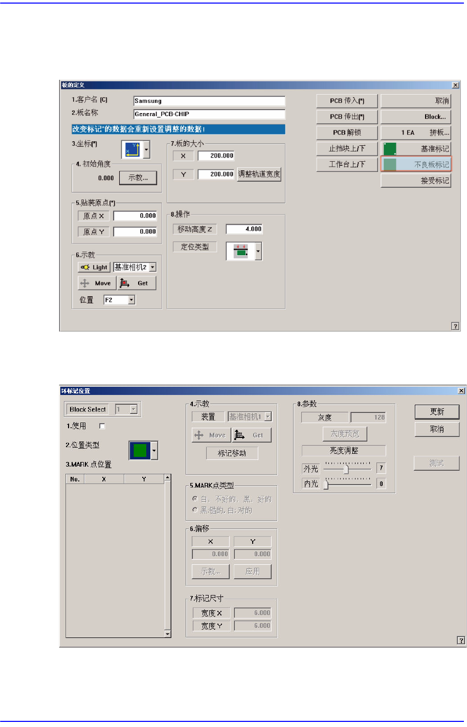Screen dimensions: 467x727
Task: Click the customer name field containing Samsung
Action: click(209, 101)
